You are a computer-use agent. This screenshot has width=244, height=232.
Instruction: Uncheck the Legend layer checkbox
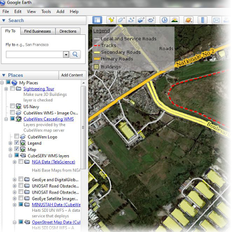click(16, 143)
